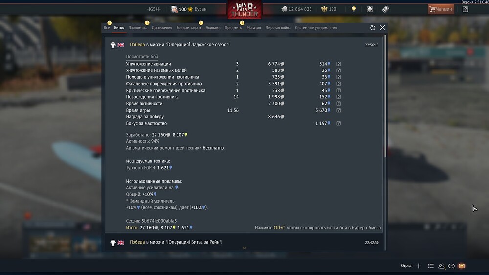The image size is (489, 275).
Task: Open the squad members icon in bottom bar
Action: tap(441, 266)
